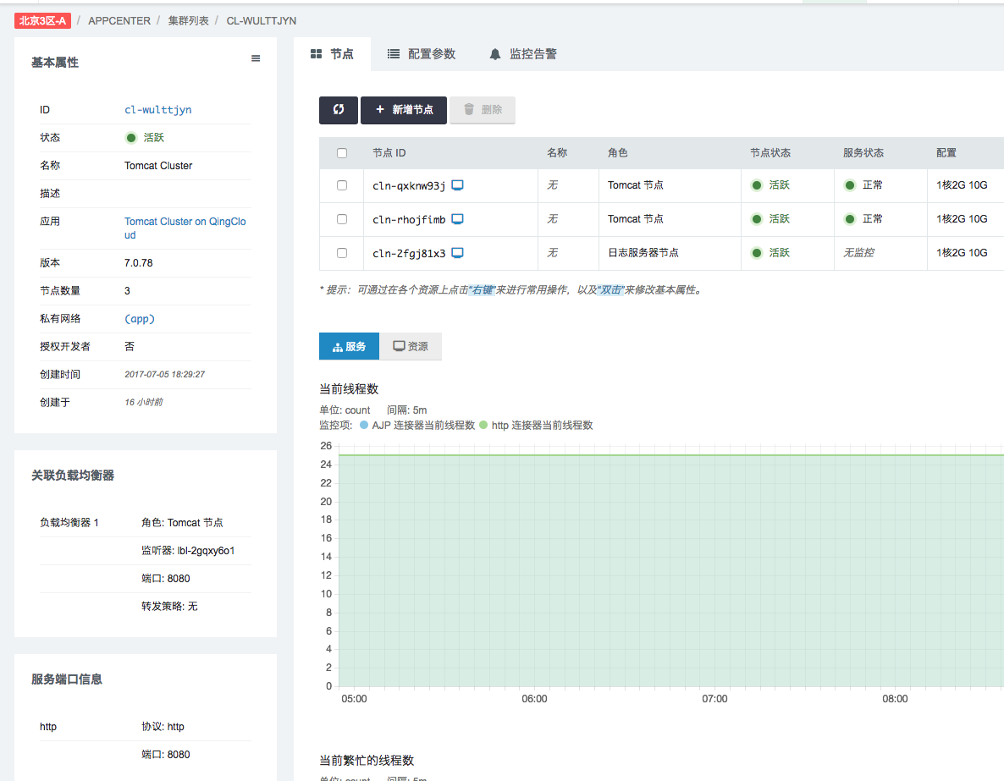Switch to the 监控告警 tab

point(523,54)
